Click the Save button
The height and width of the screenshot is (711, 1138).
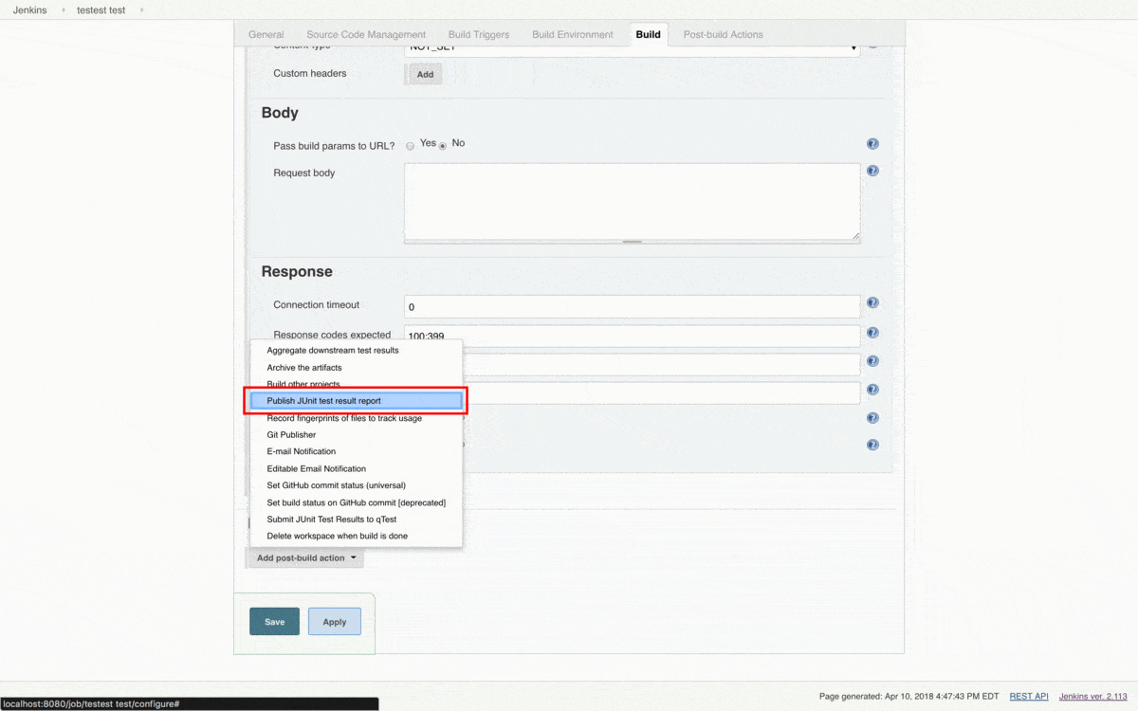pyautogui.click(x=274, y=621)
